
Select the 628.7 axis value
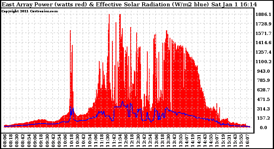pos(263,90)
